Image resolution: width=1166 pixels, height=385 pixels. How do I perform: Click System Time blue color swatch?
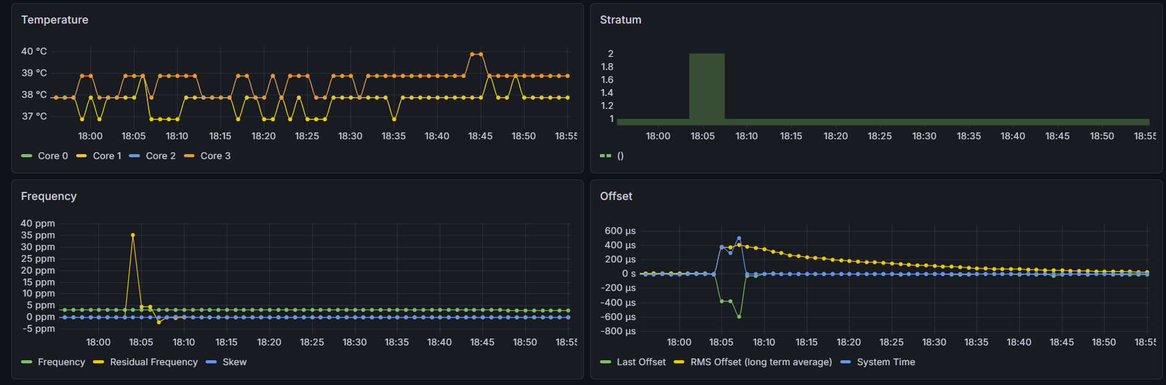846,362
